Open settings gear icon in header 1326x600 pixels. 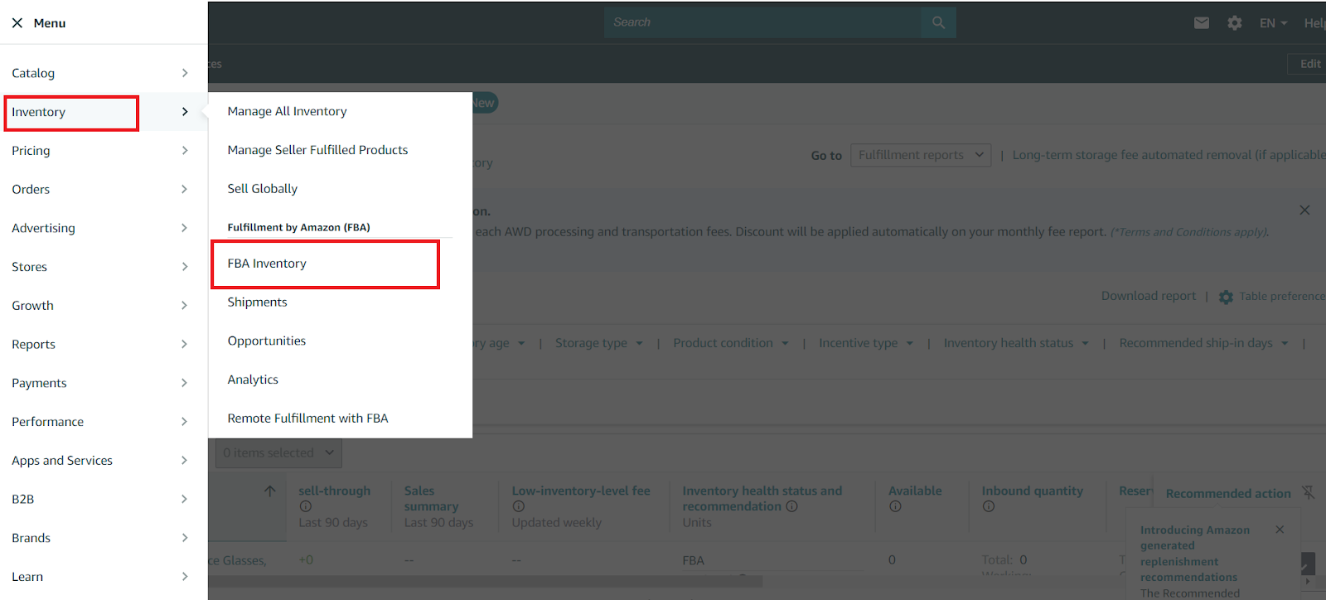click(1235, 23)
